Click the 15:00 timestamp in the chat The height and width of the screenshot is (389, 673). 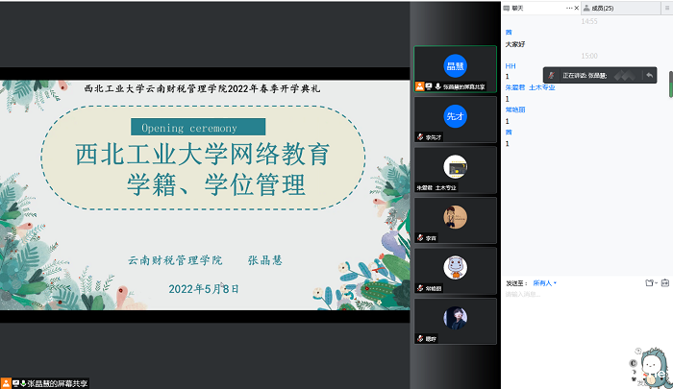click(x=589, y=56)
